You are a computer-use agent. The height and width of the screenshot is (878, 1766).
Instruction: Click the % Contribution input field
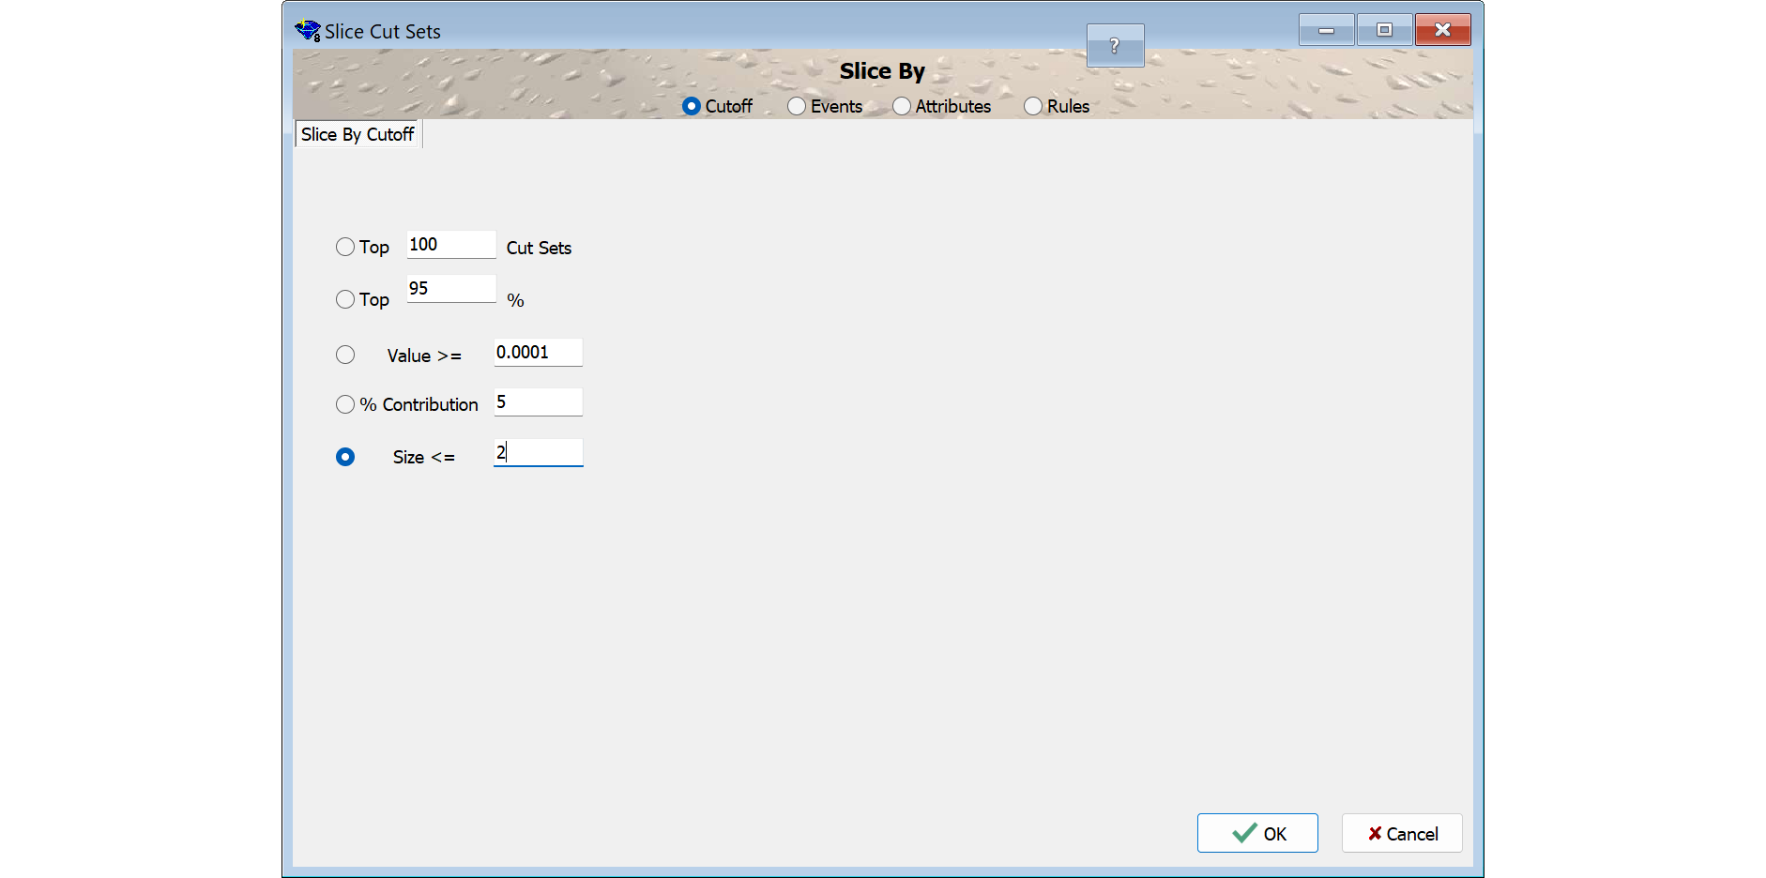(x=539, y=402)
